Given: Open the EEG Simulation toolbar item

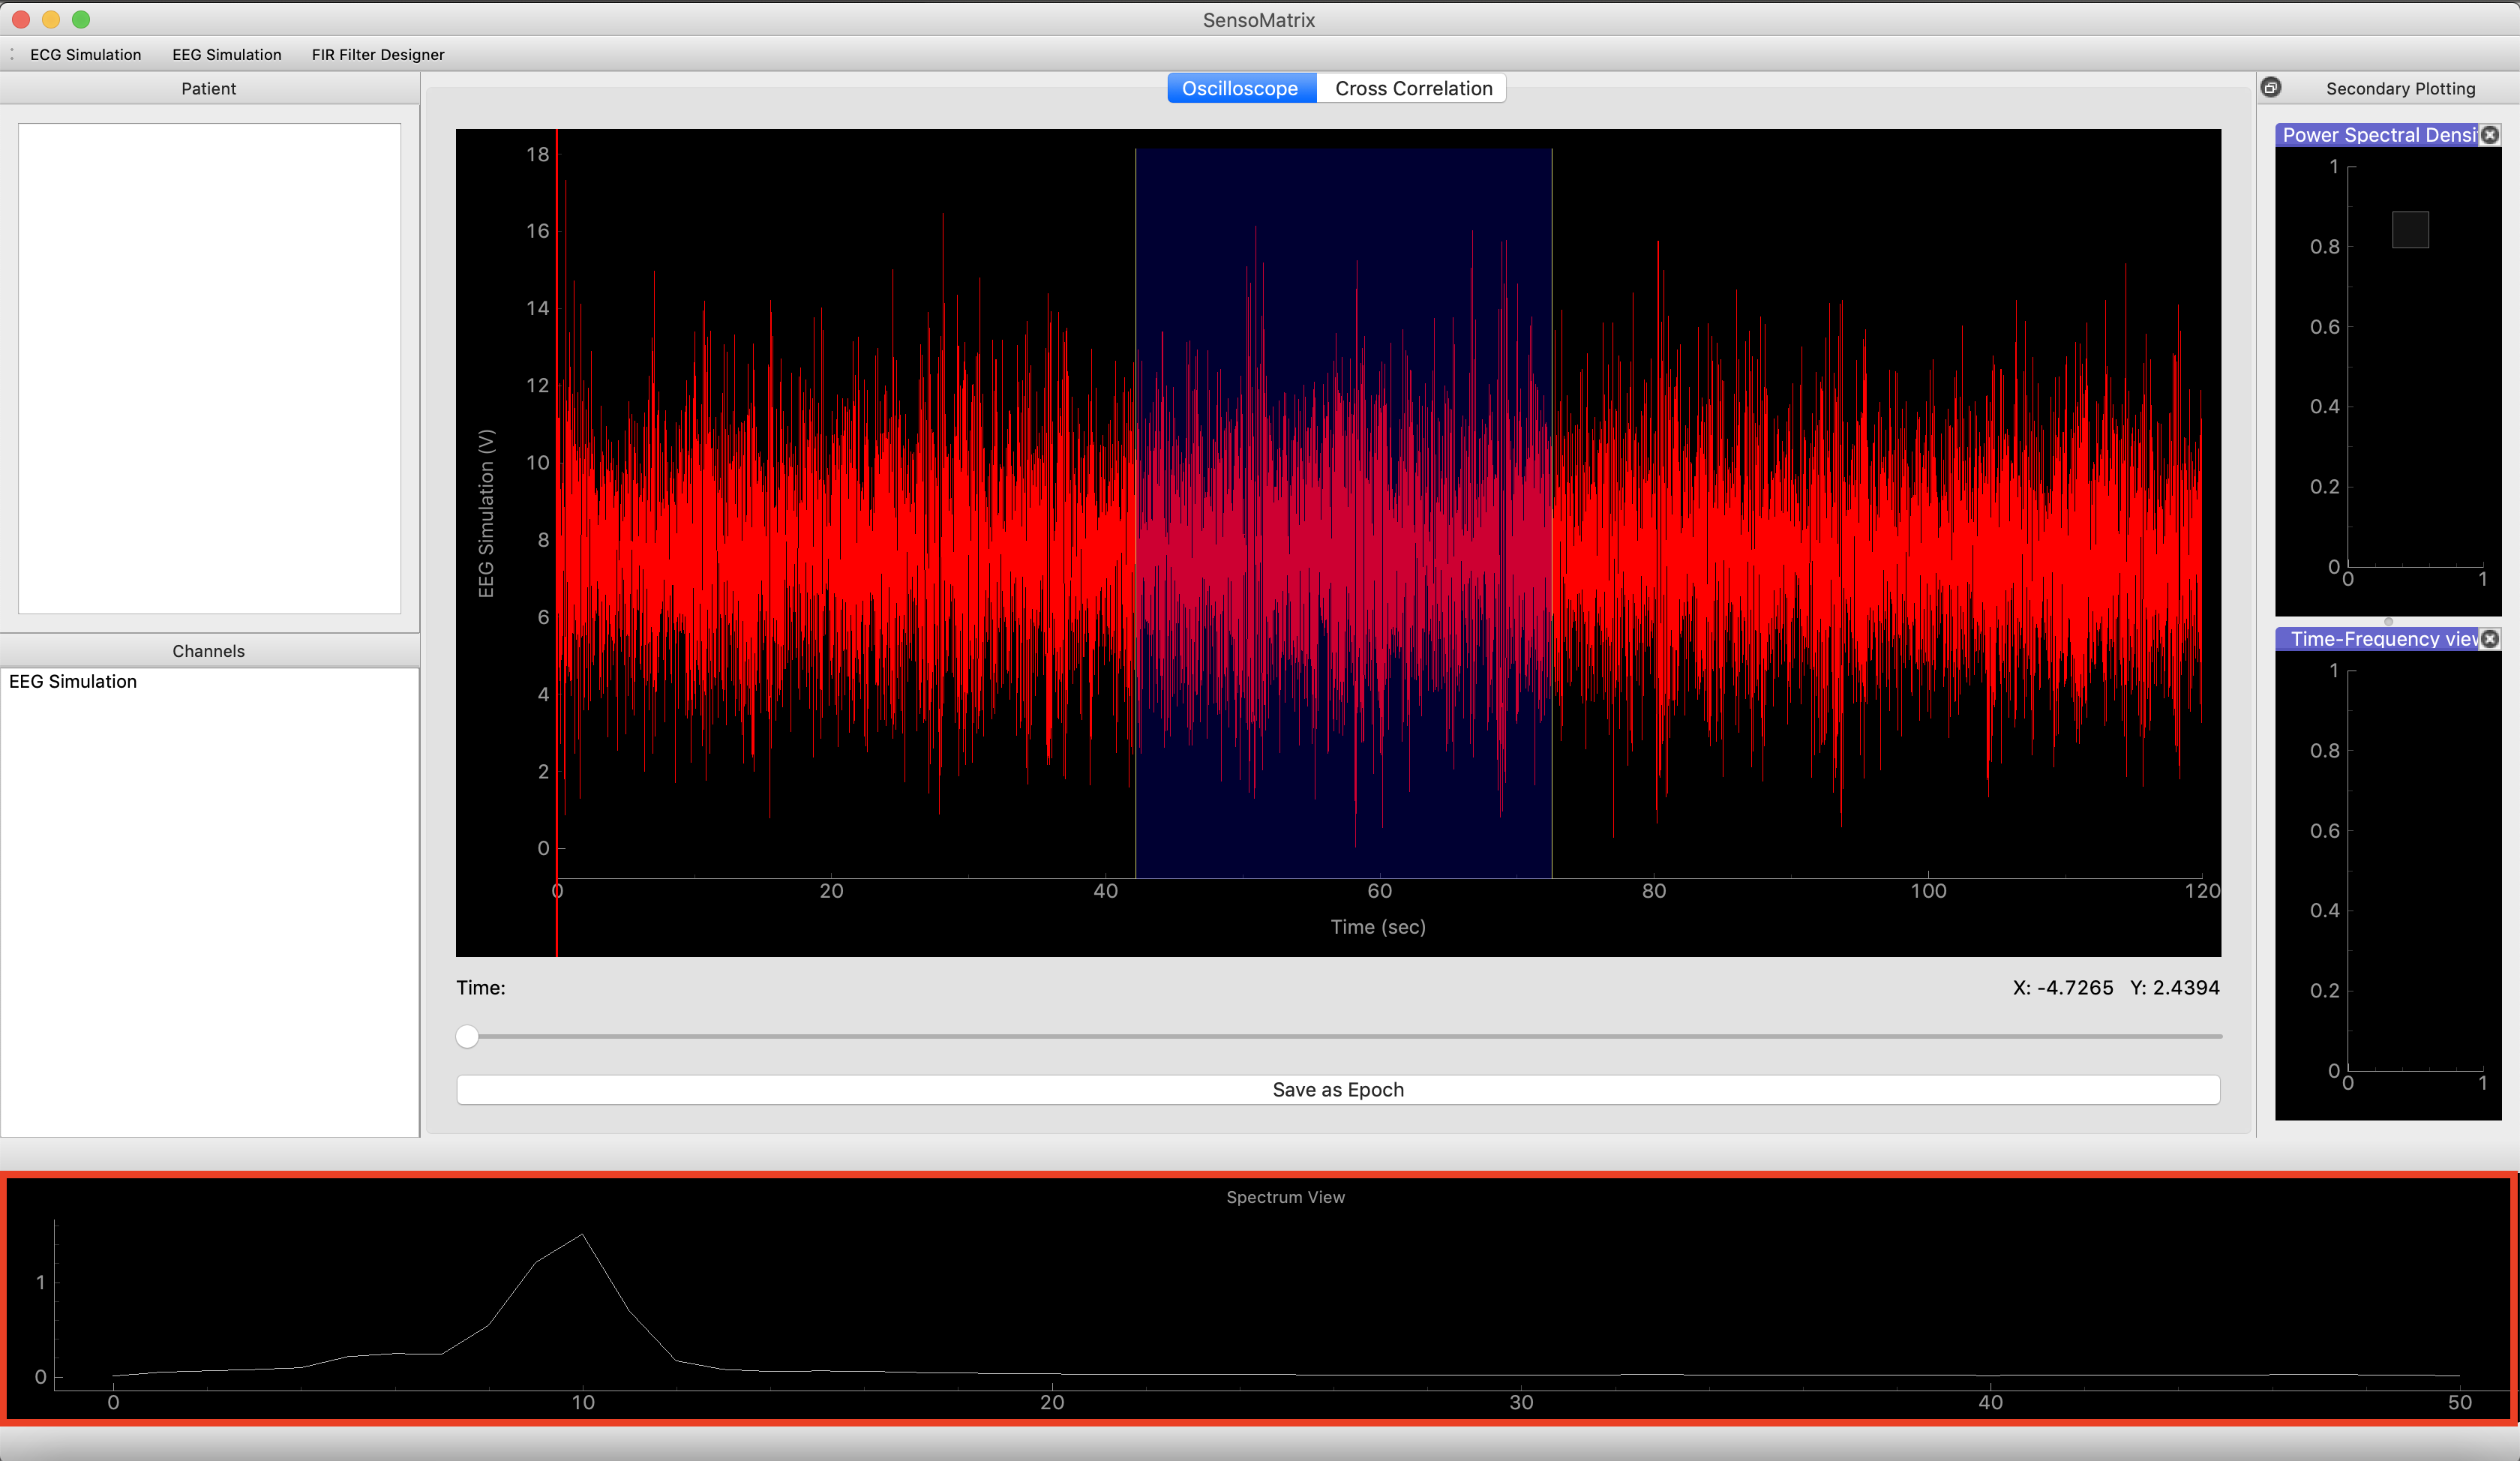Looking at the screenshot, I should [227, 55].
